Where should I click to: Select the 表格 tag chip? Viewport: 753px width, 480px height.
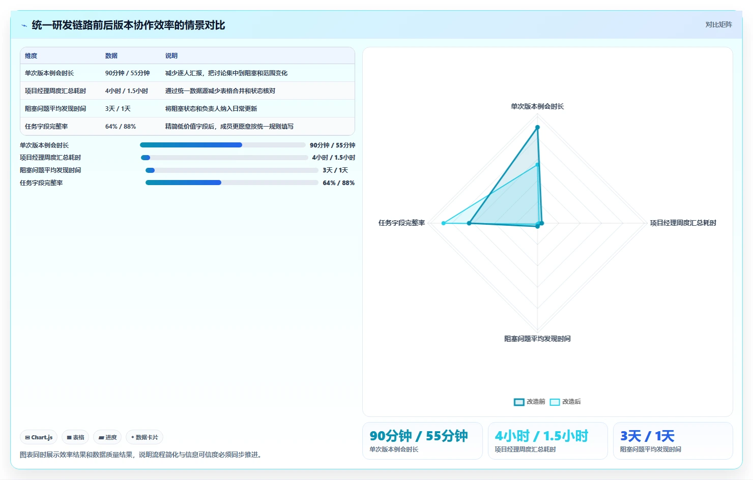pyautogui.click(x=75, y=437)
